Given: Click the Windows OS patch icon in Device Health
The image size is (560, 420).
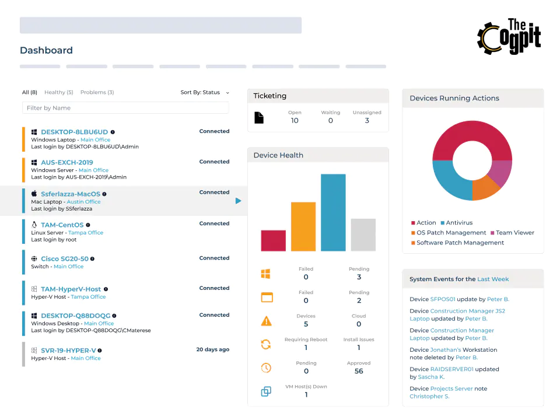Looking at the screenshot, I should point(267,273).
